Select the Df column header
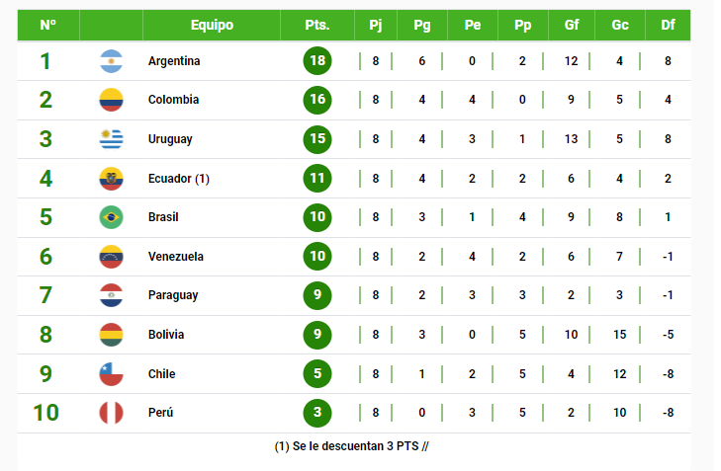This screenshot has height=471, width=721. (668, 26)
